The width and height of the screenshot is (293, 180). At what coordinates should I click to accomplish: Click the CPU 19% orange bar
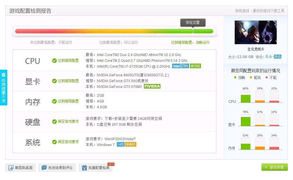260,102
